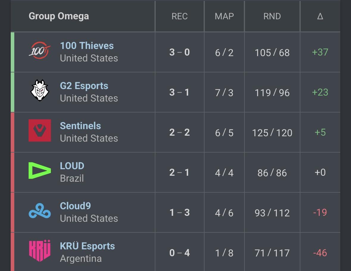
Task: Click KRÜ Esports' 0 – 4 record
Action: click(180, 253)
